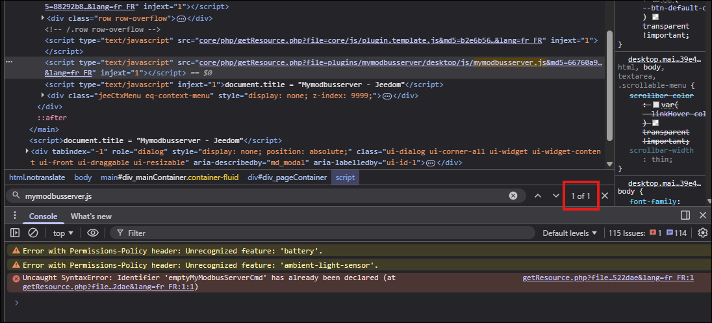712x323 pixels.
Task: Expand the ui-dialog div node
Action: point(27,151)
